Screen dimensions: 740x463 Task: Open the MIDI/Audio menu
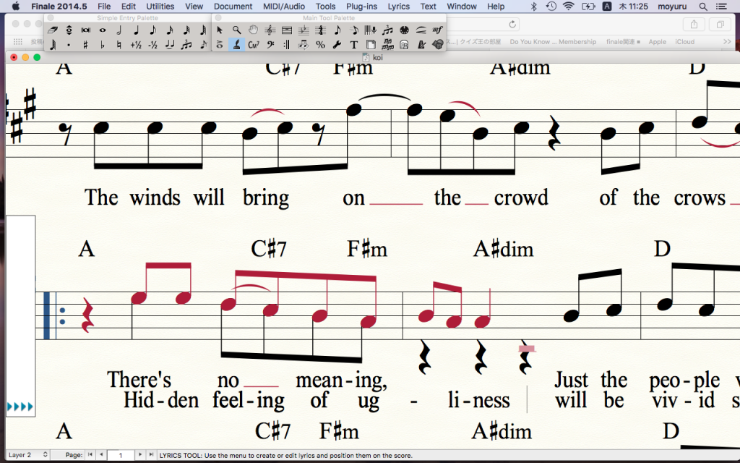coord(283,6)
